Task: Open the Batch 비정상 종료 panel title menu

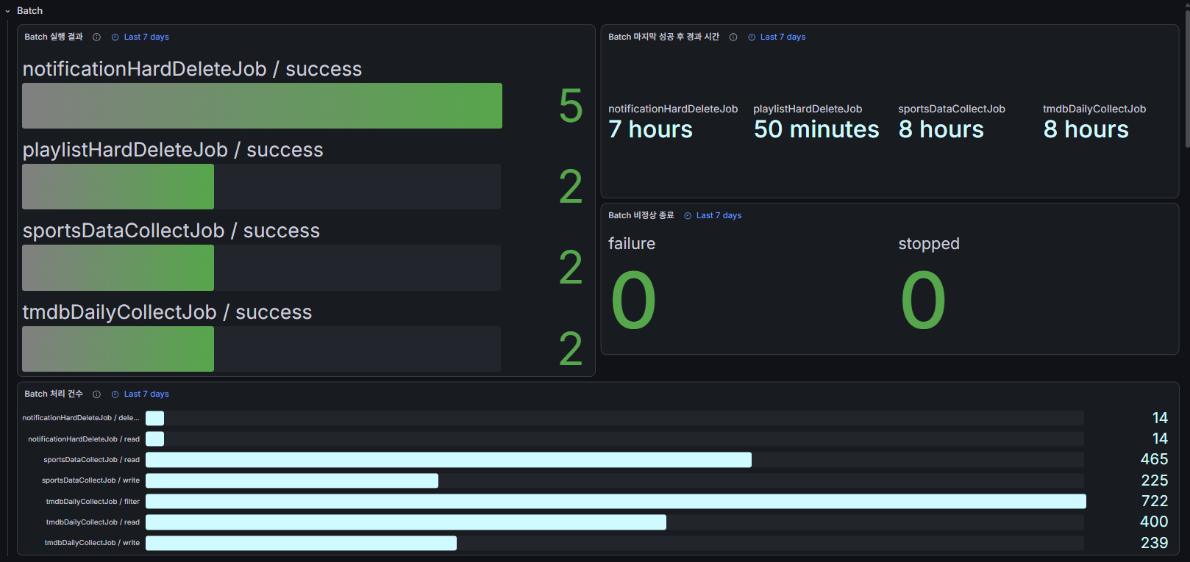Action: (641, 215)
